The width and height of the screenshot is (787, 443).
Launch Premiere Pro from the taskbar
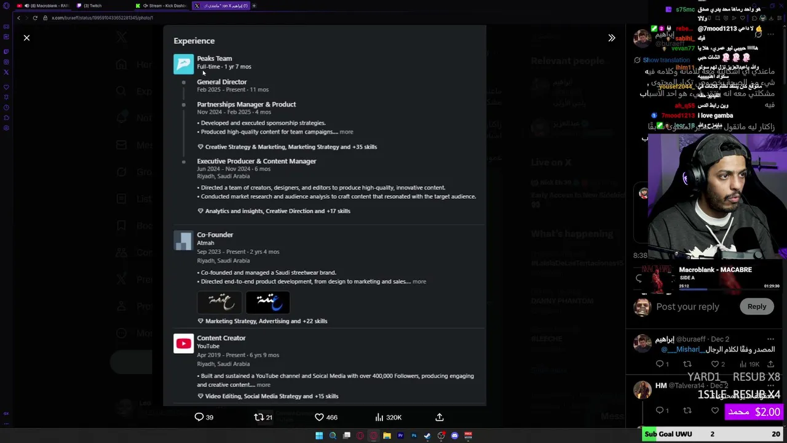click(400, 436)
